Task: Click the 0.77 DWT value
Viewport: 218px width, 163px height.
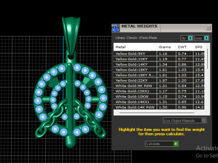Action: coord(182,59)
